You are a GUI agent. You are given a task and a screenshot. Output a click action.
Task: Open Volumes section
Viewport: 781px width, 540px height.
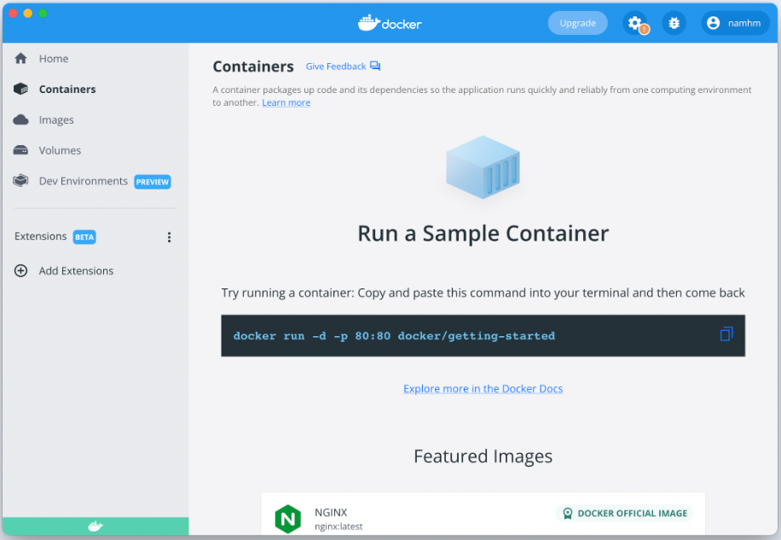[60, 150]
